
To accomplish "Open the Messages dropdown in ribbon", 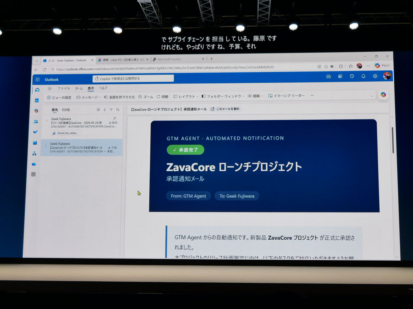I will click(x=89, y=98).
